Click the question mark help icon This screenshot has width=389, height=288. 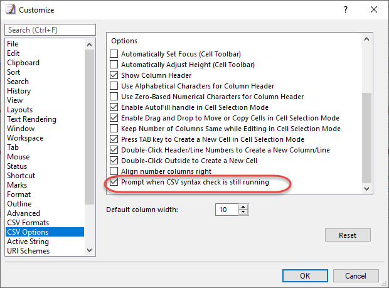click(x=346, y=9)
